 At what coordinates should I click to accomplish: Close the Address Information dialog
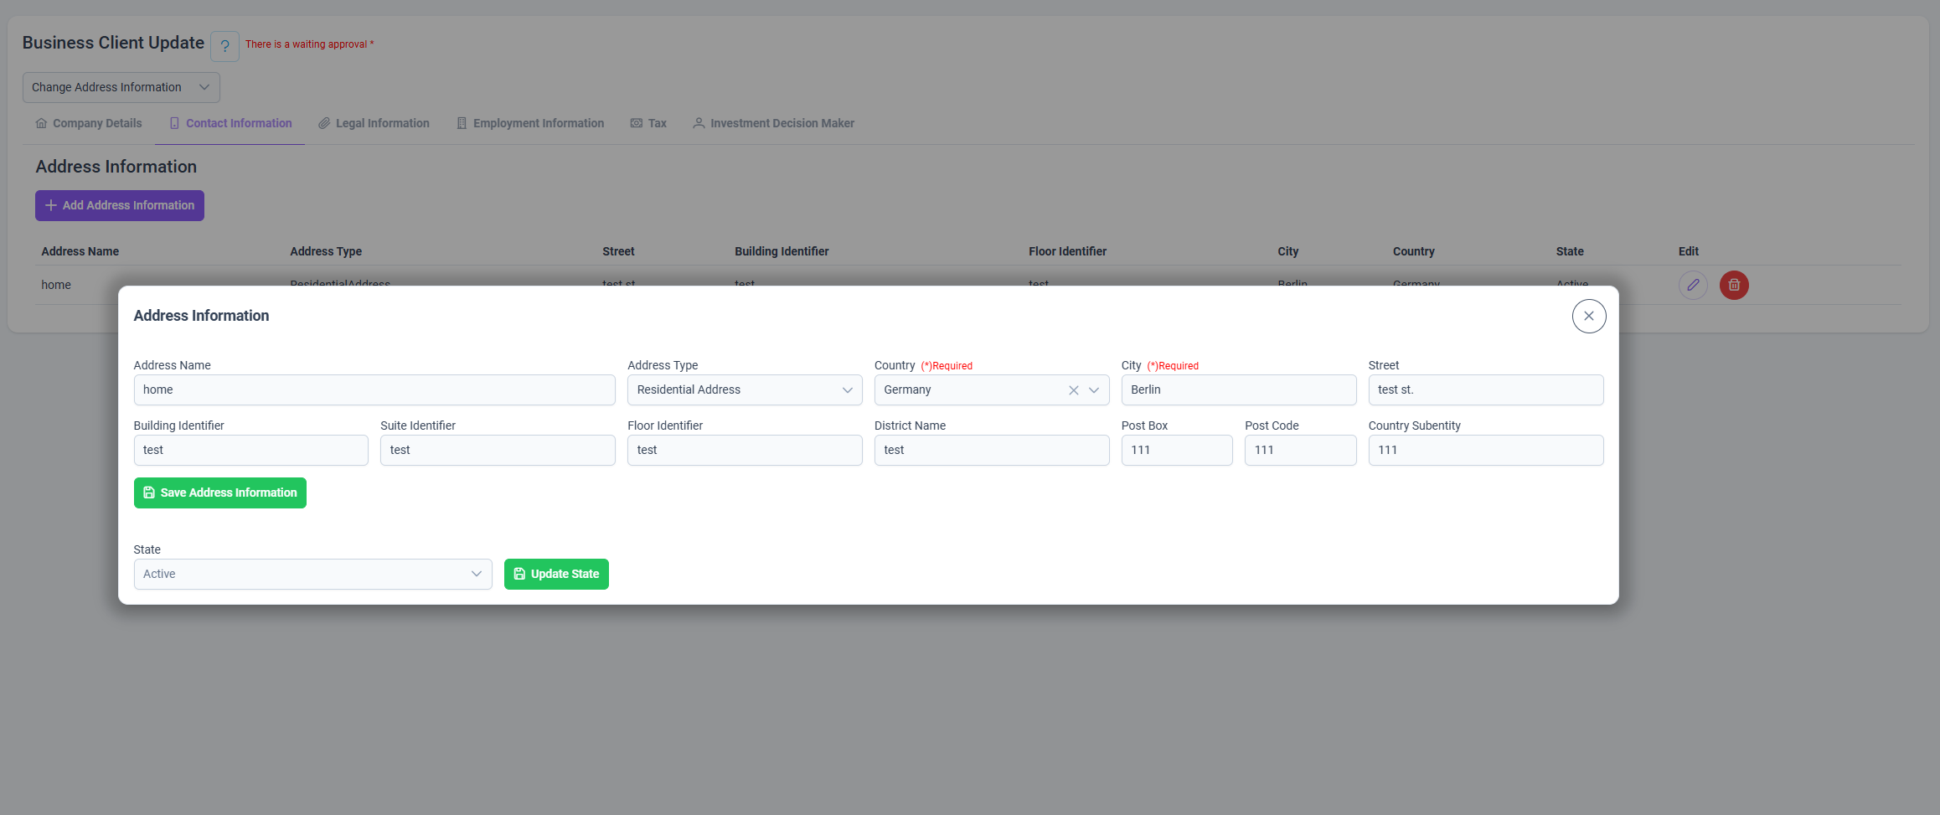coord(1589,316)
